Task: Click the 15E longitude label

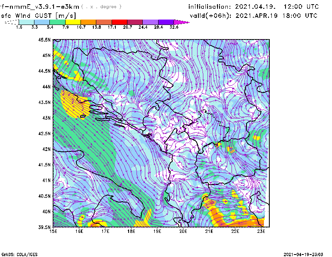Action: coord(53,231)
